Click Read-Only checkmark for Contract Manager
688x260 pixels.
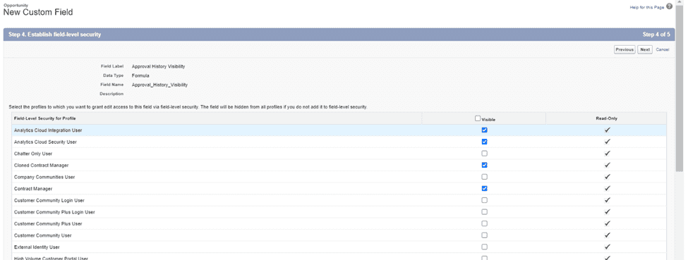coord(608,189)
